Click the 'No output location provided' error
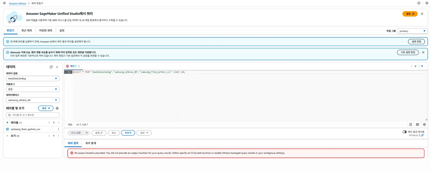431x173 pixels. coord(246,153)
